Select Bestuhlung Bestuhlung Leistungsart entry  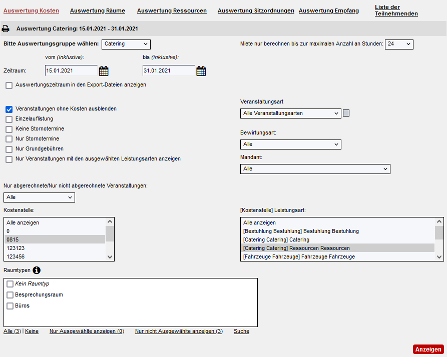338,231
